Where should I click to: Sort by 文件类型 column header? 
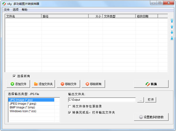pyautogui.click(x=119, y=16)
